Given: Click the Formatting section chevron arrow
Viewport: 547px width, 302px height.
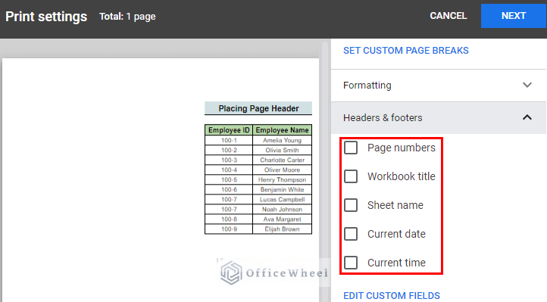Looking at the screenshot, I should (527, 85).
